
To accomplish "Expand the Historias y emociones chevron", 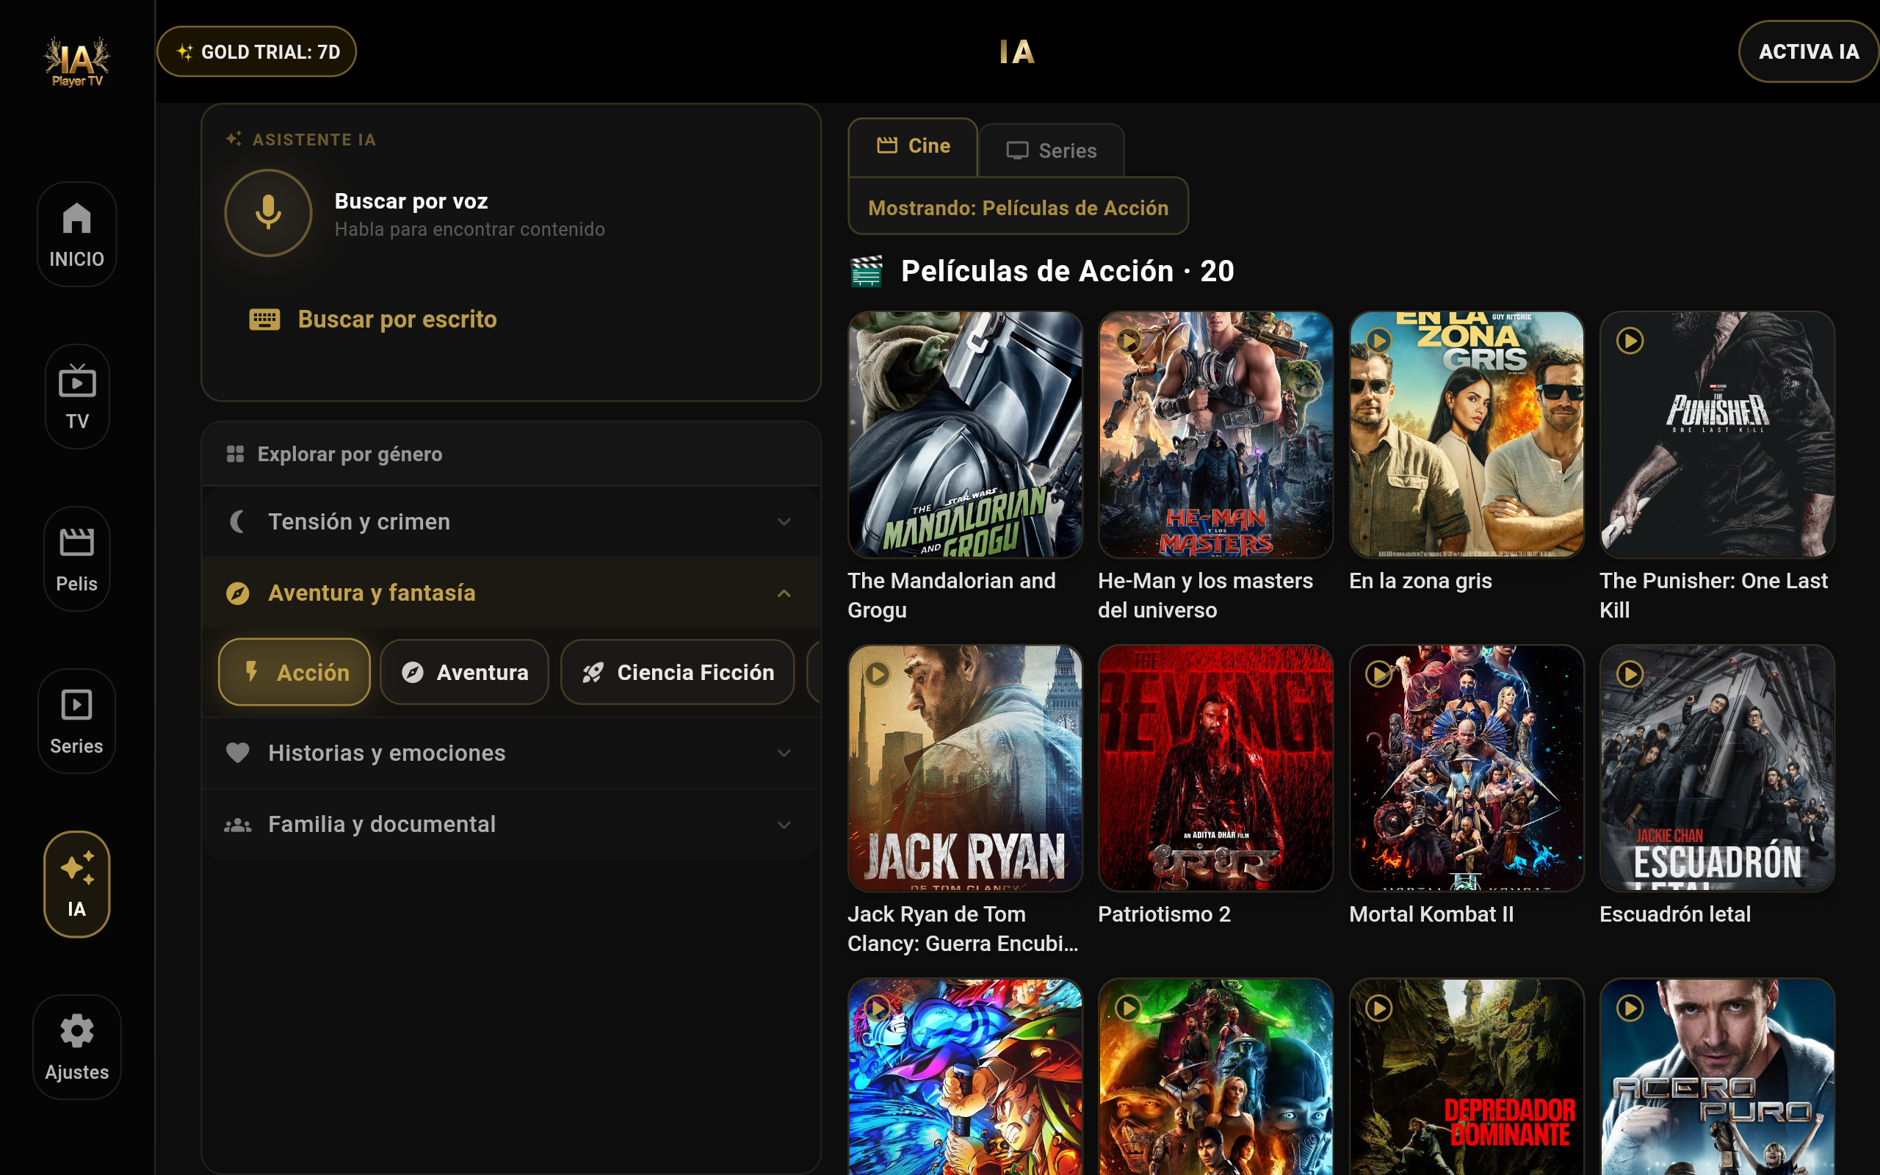I will (x=784, y=753).
